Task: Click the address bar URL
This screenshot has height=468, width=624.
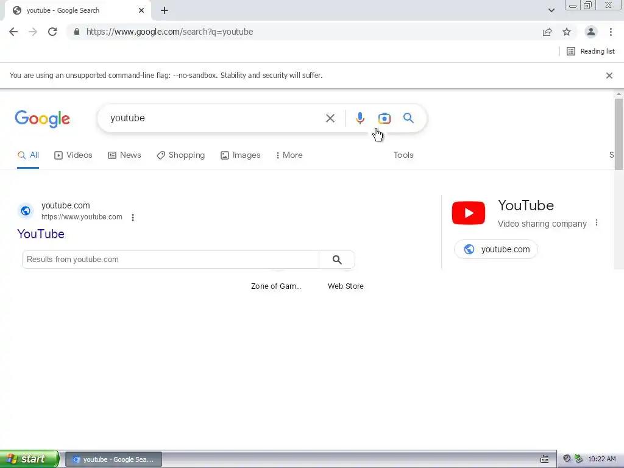Action: [169, 32]
